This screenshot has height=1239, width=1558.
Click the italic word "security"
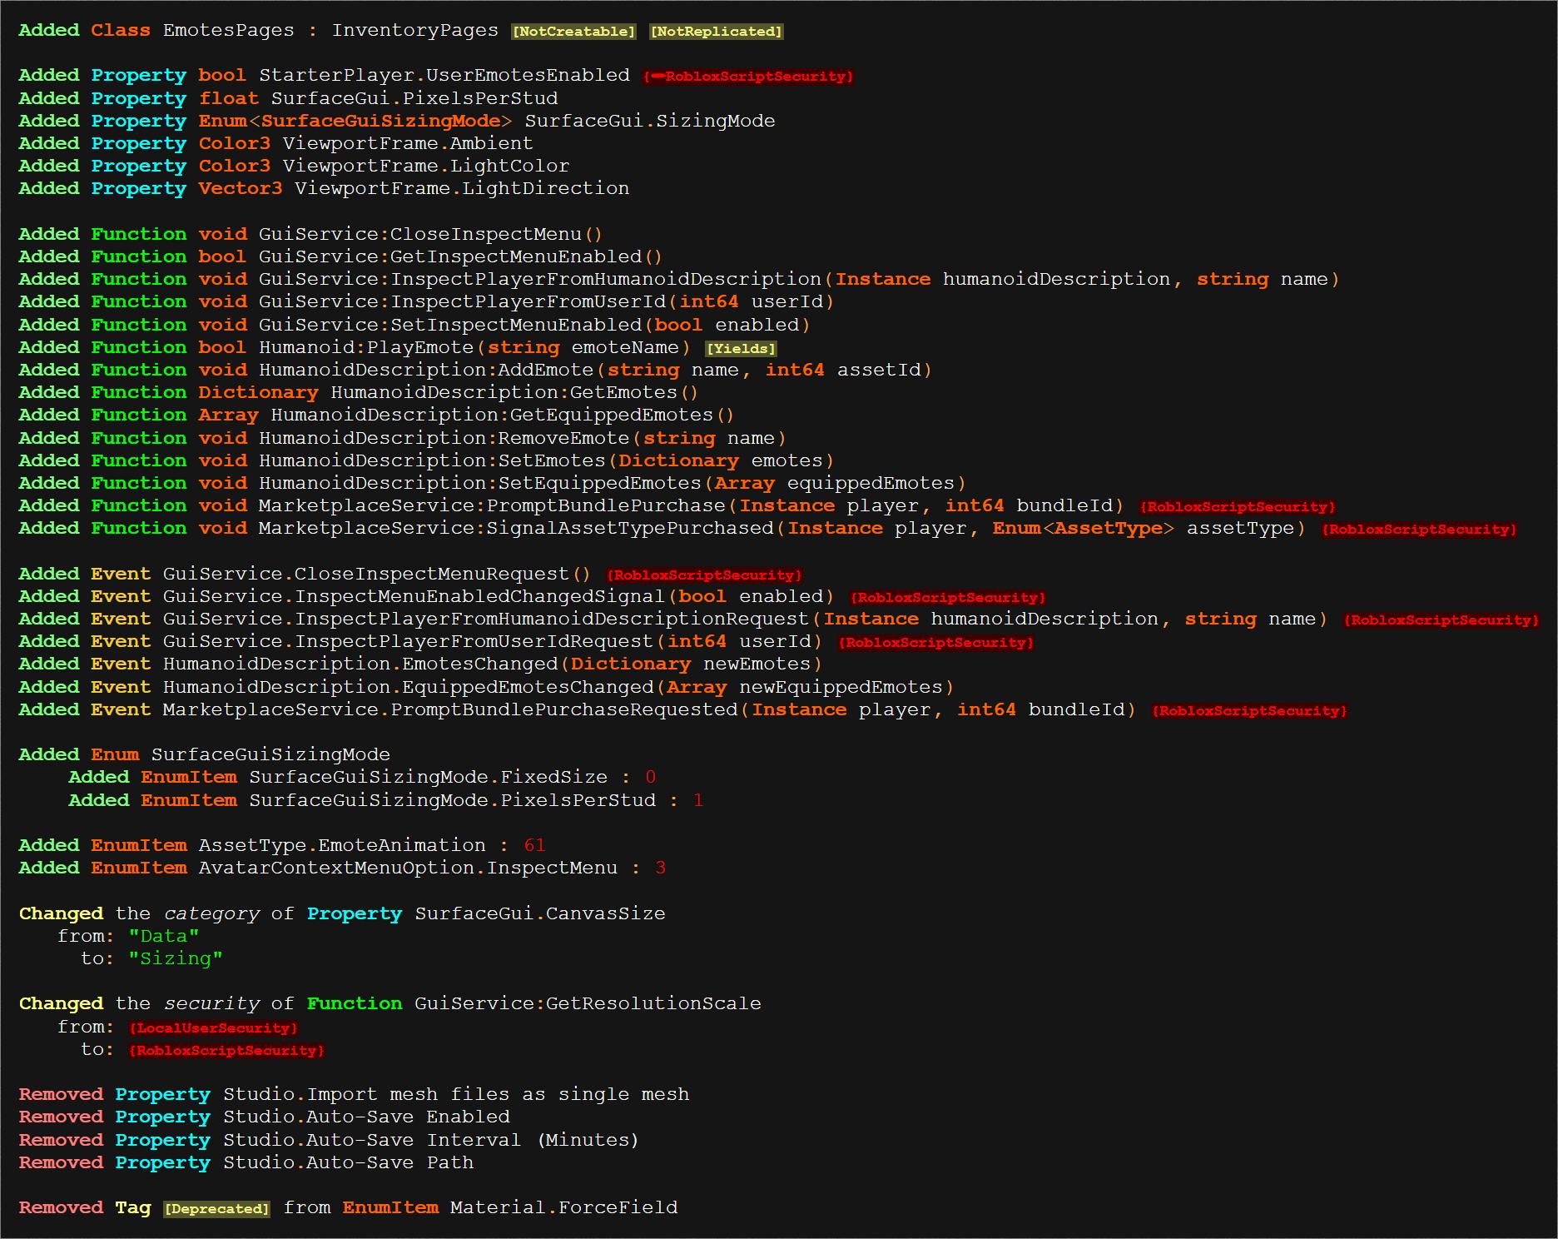[x=211, y=1003]
